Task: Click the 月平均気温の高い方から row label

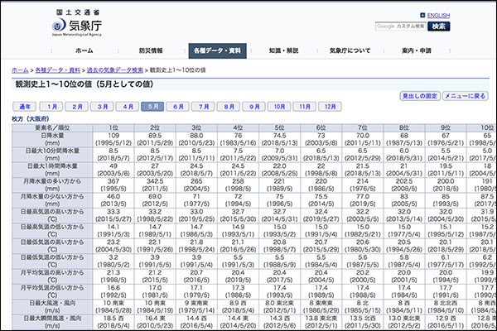Action: tap(52, 276)
